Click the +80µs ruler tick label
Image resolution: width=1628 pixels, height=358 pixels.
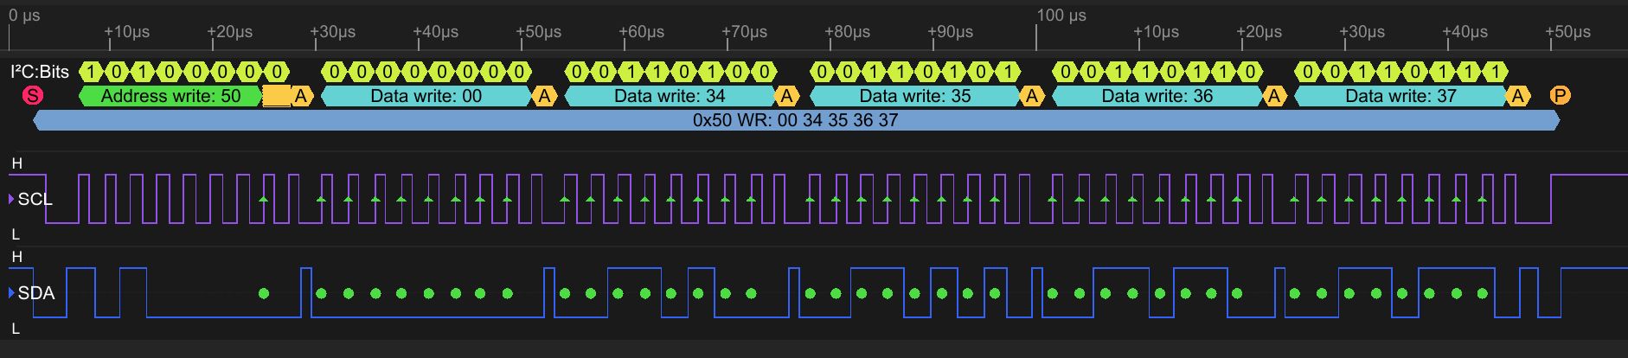[x=847, y=32]
